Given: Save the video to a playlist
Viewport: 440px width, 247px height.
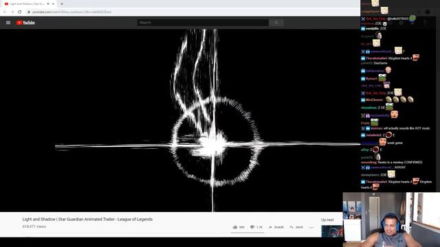Looking at the screenshot, I should tap(296, 227).
